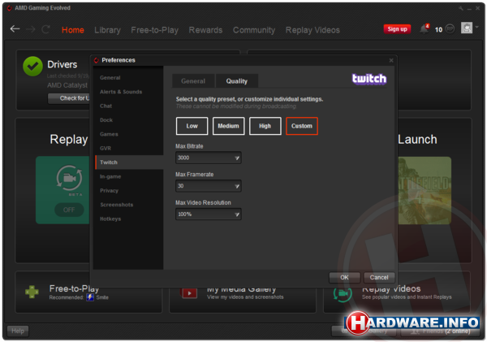This screenshot has width=487, height=342.
Task: Select Screenshots in Preferences sidebar
Action: [x=129, y=205]
